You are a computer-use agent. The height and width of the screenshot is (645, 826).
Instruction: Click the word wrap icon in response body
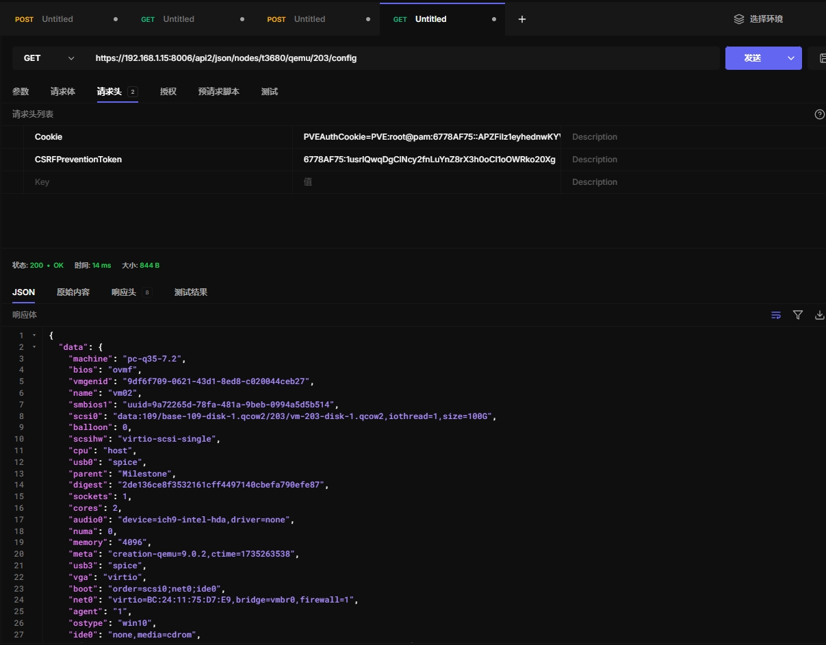(776, 315)
